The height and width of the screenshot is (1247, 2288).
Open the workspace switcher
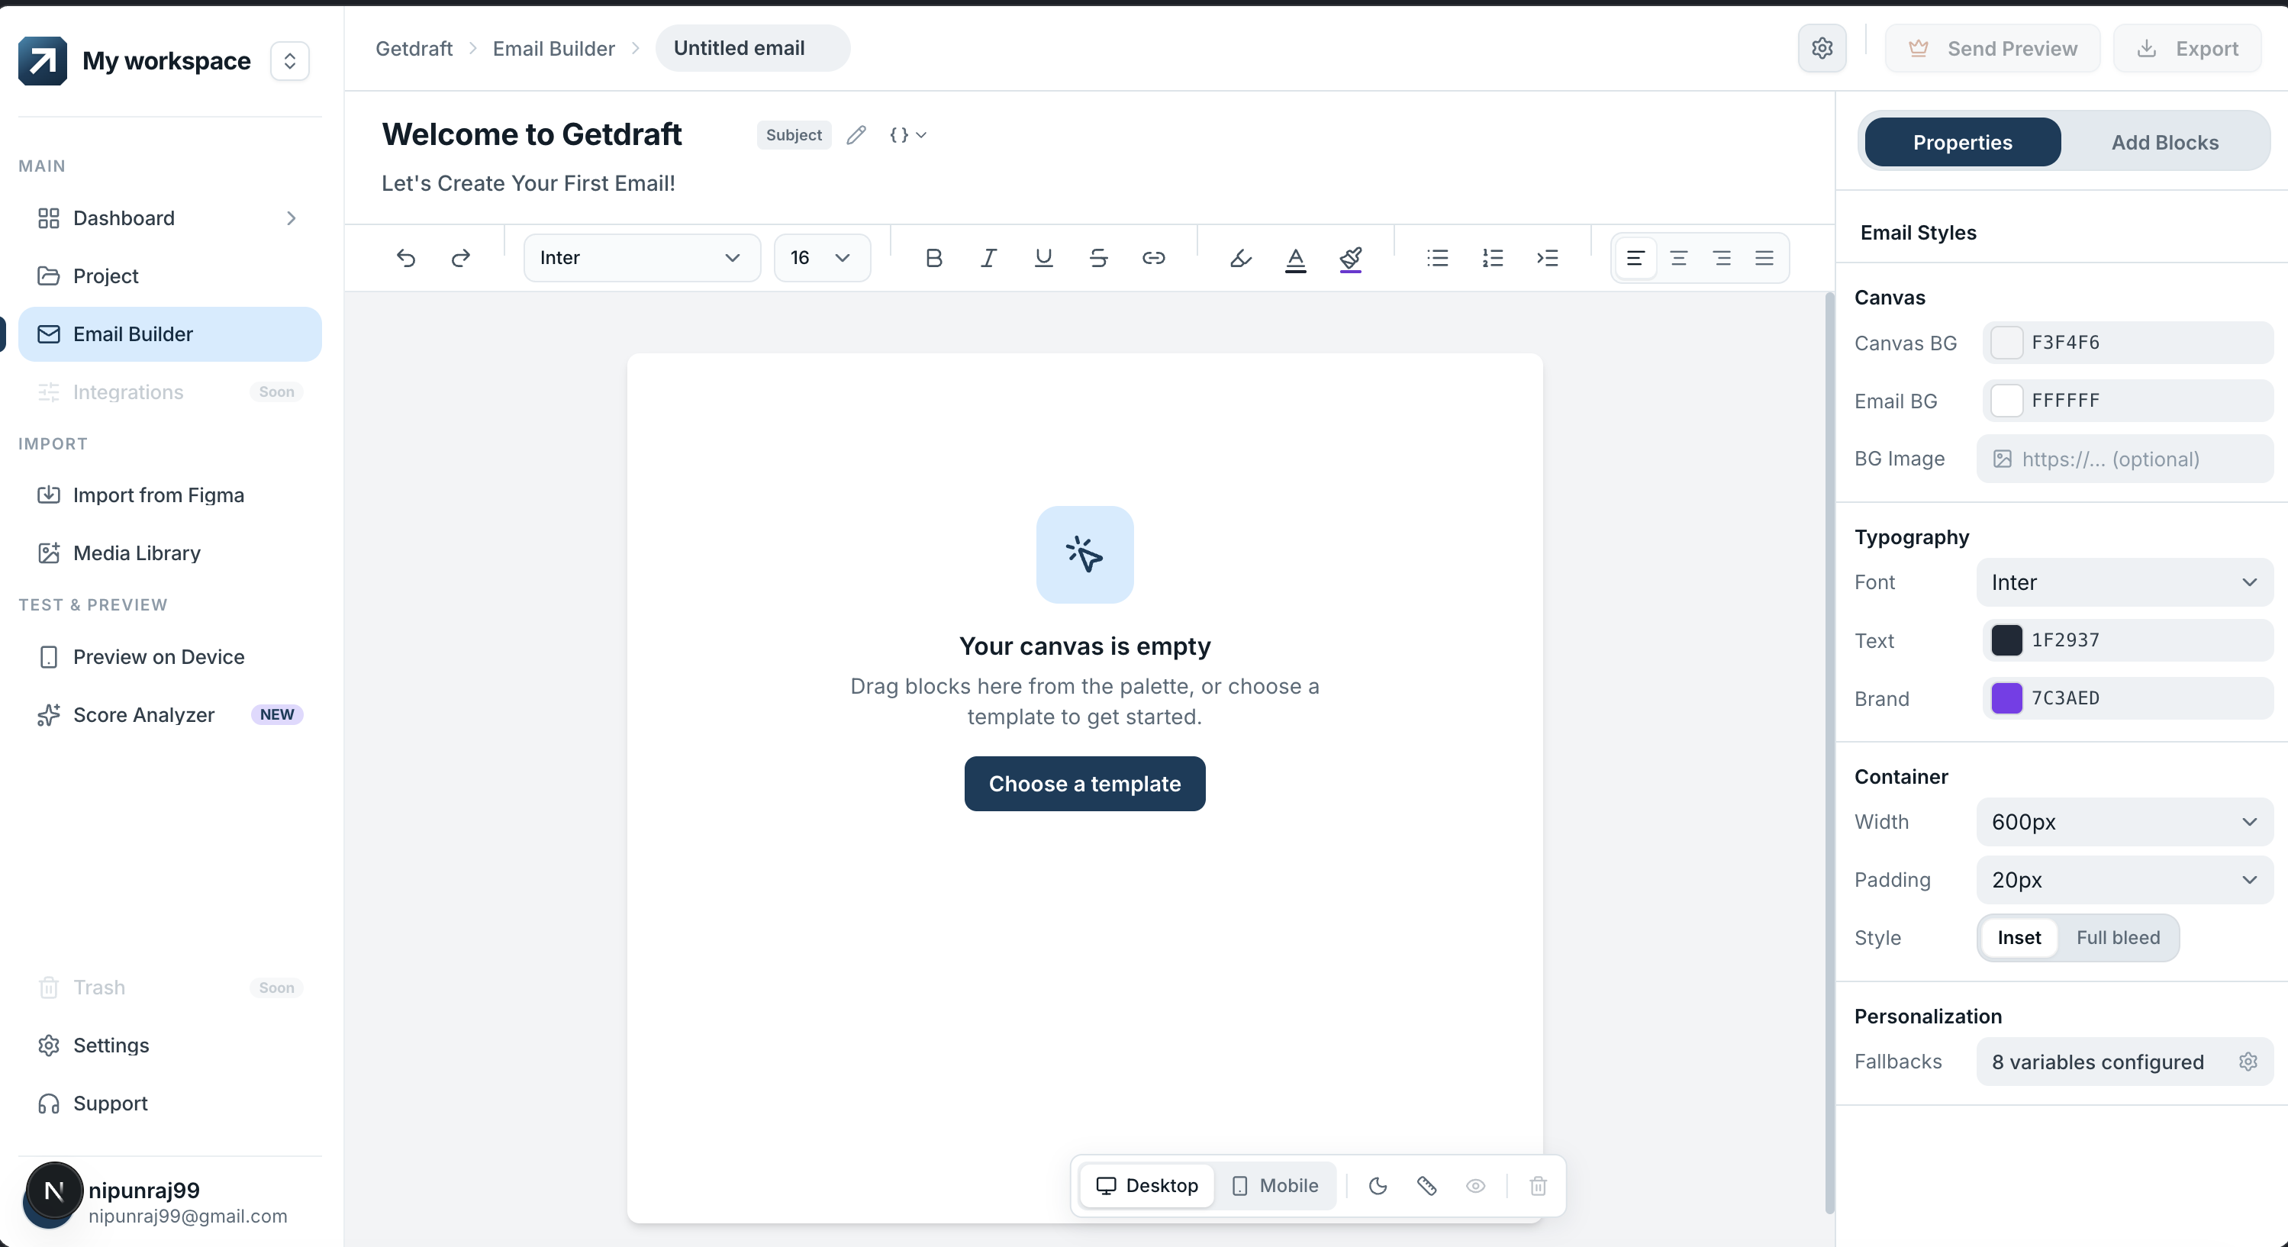(x=289, y=60)
